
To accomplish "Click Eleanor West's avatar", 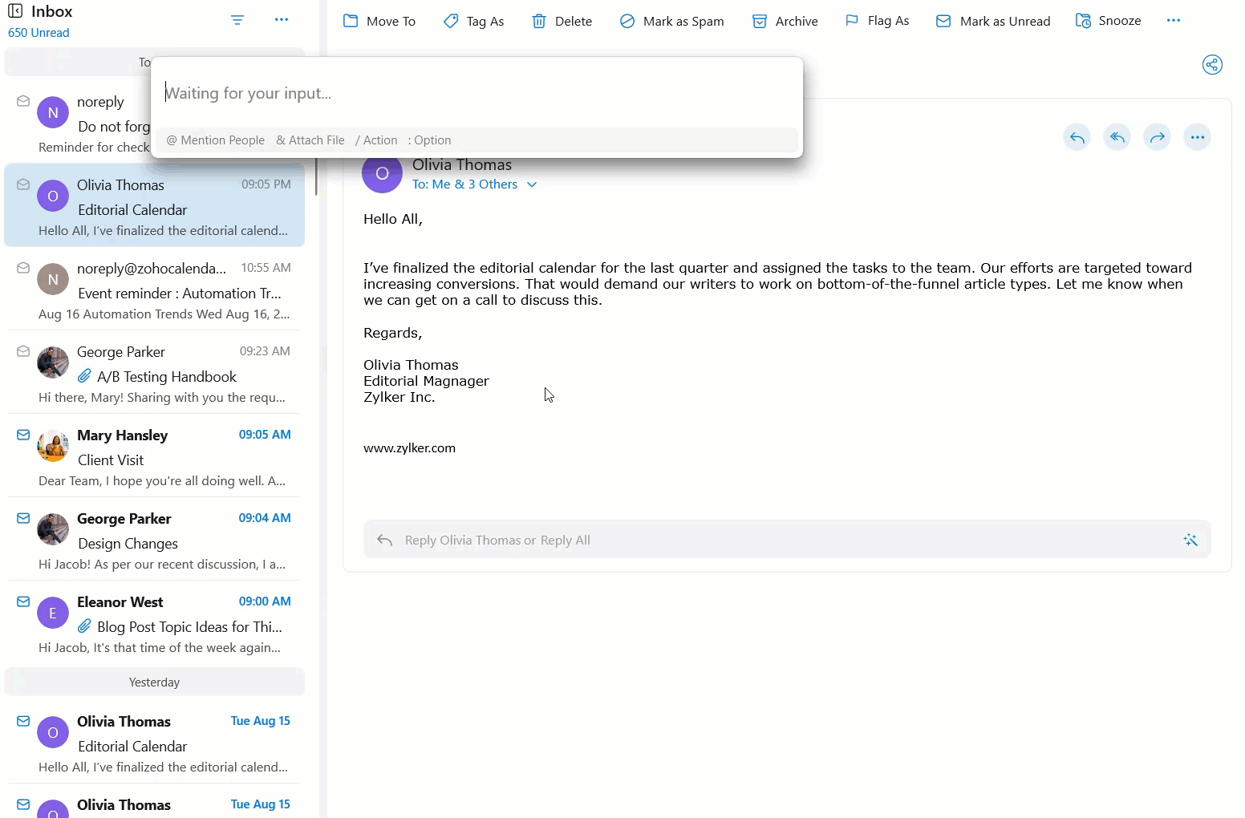I will [x=53, y=613].
